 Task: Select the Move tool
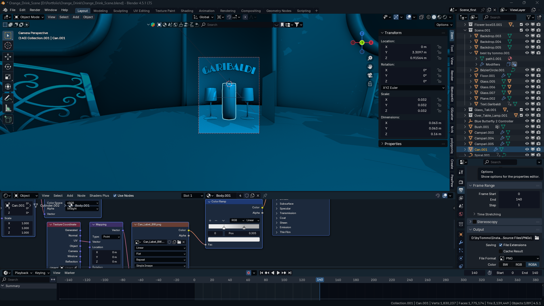(8, 56)
